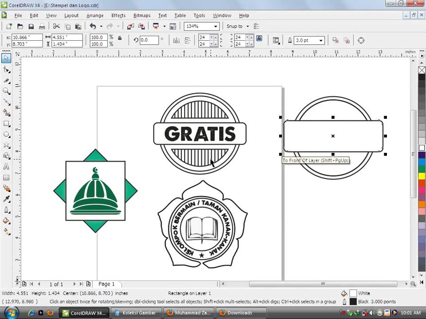Open the Snap to dropdown
The width and height of the screenshot is (426, 319).
coord(247,27)
